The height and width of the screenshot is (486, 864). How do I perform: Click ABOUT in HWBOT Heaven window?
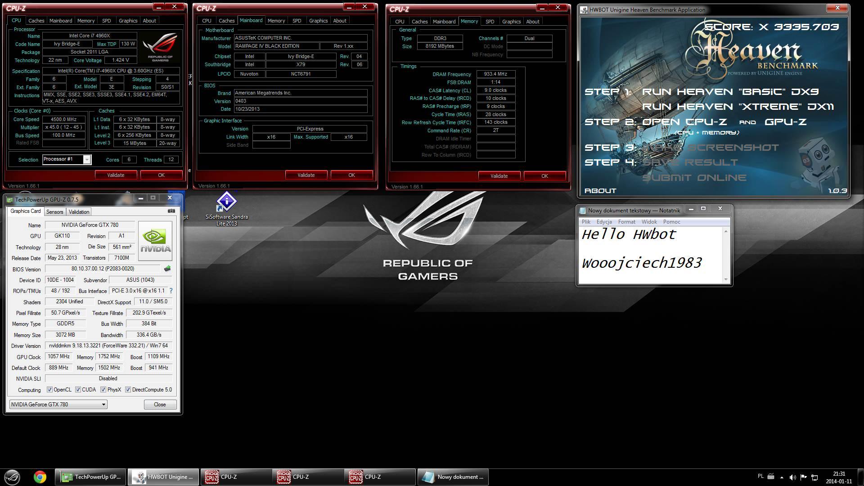pos(600,191)
